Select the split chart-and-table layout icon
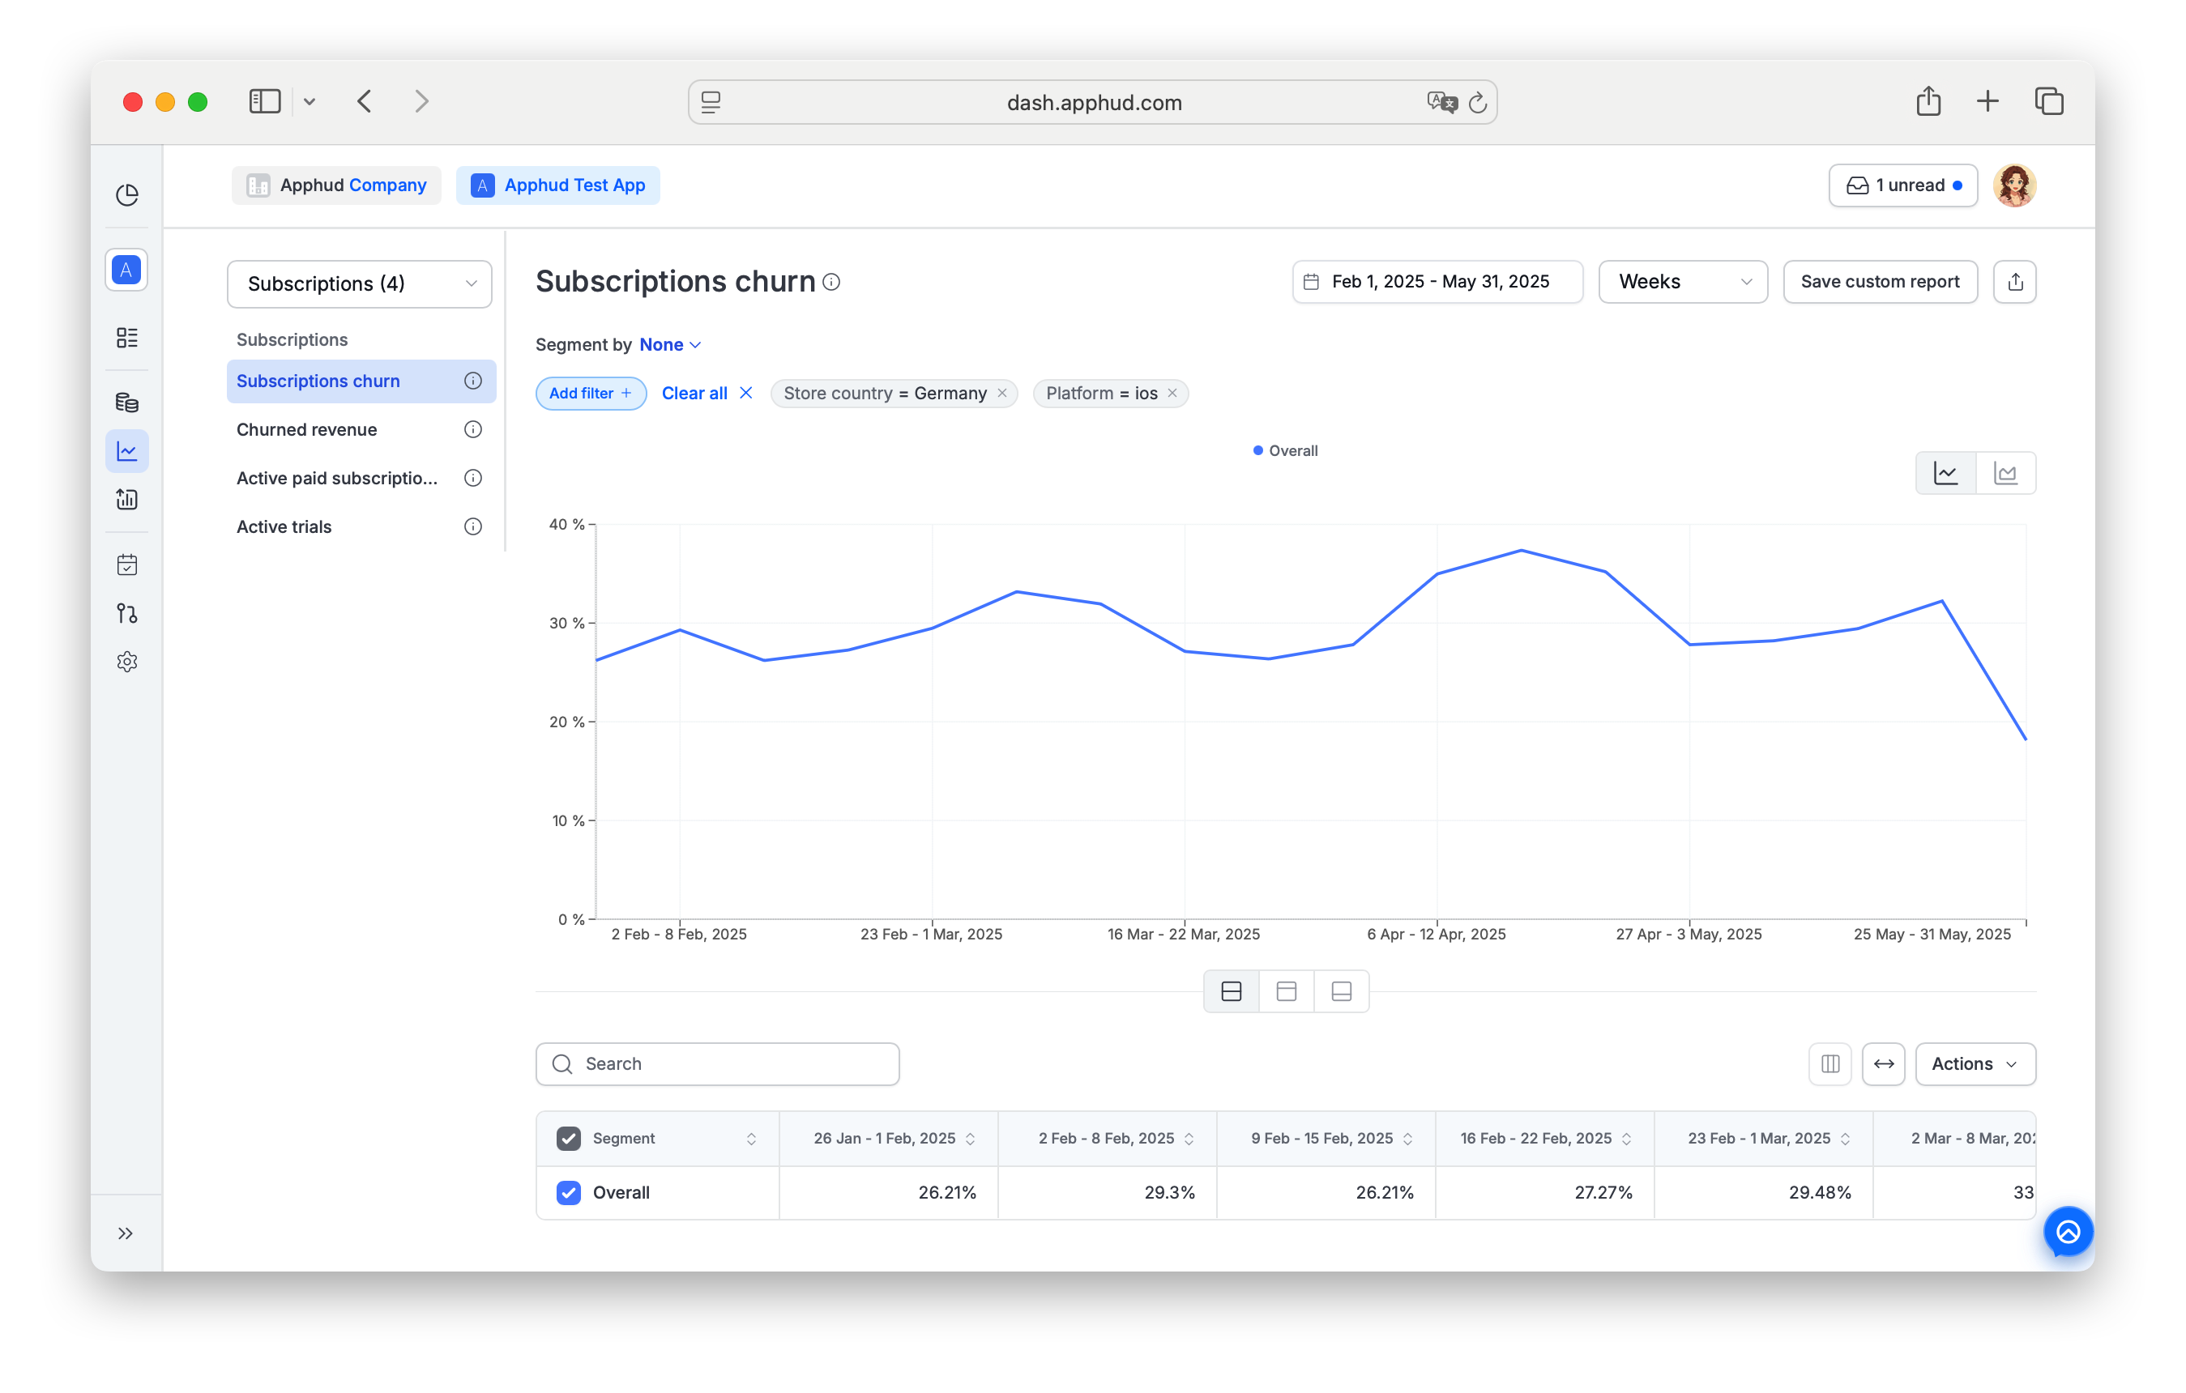This screenshot has height=1393, width=2186. pos(1231,991)
